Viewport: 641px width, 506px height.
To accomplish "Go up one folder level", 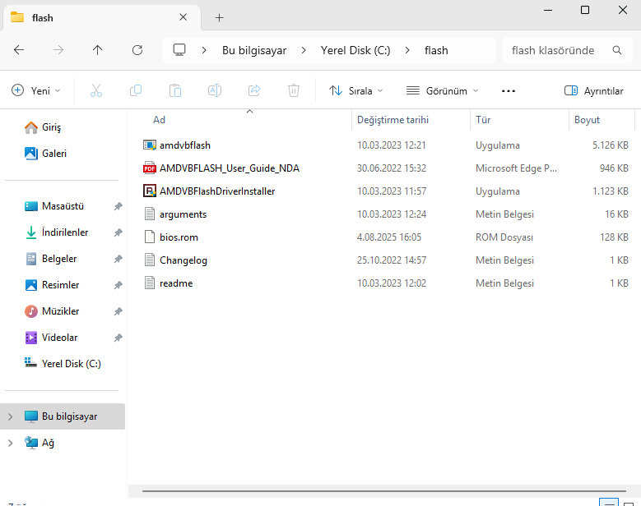I will point(97,50).
